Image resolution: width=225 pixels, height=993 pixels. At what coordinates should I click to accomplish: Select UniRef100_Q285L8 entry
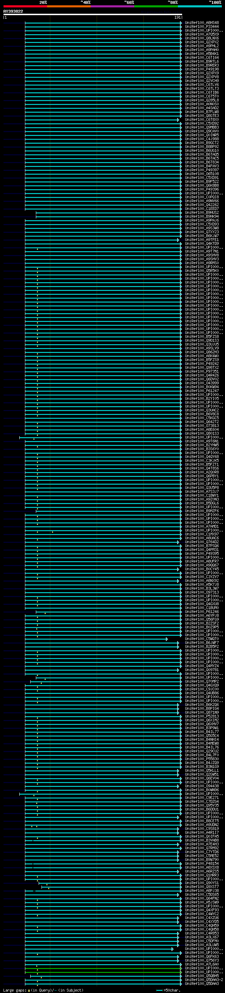pos(202,100)
